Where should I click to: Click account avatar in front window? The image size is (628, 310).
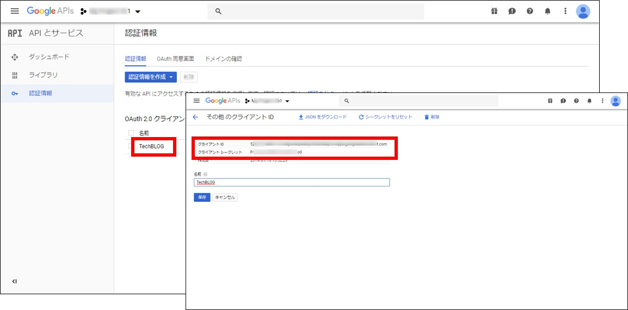pos(615,101)
